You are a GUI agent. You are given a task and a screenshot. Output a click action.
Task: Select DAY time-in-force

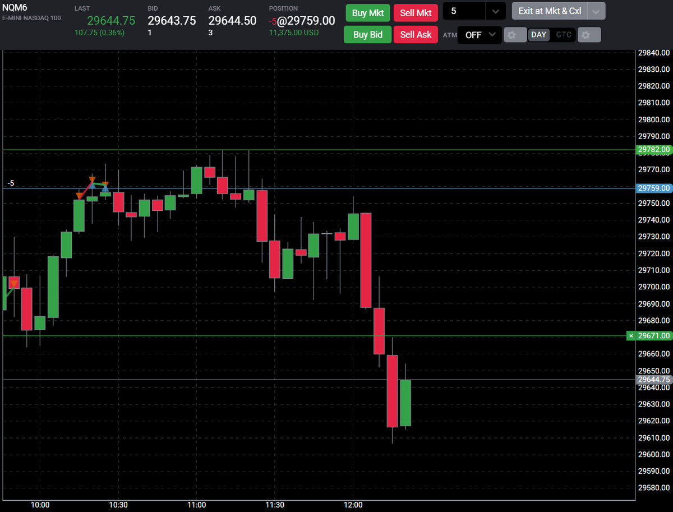[x=539, y=35]
